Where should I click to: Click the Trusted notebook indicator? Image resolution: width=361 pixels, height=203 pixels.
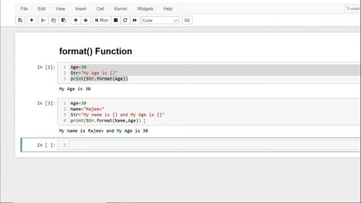353,9
